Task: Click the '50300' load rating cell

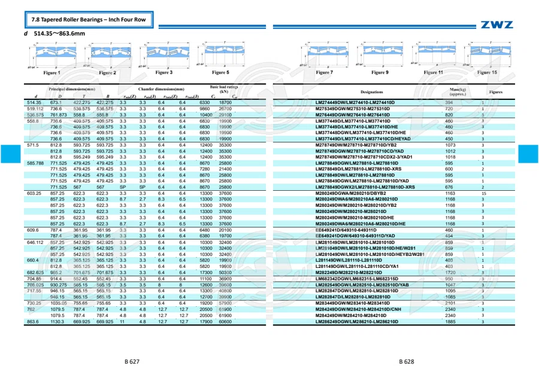Action: [225, 273]
